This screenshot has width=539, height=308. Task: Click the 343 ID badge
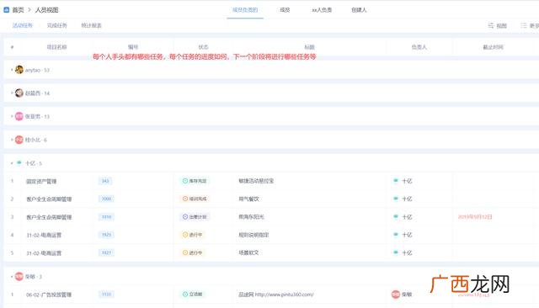pyautogui.click(x=105, y=181)
